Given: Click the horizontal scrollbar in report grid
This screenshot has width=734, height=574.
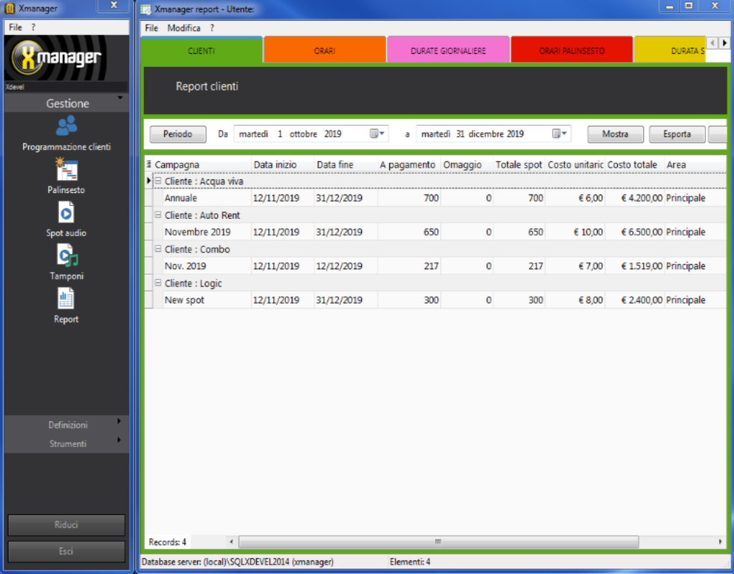Looking at the screenshot, I should (x=437, y=542).
